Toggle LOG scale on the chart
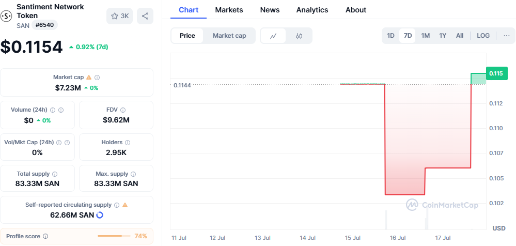The width and height of the screenshot is (516, 246). (483, 36)
